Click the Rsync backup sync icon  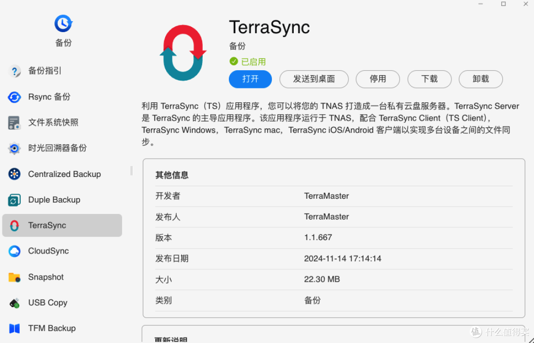pyautogui.click(x=14, y=97)
